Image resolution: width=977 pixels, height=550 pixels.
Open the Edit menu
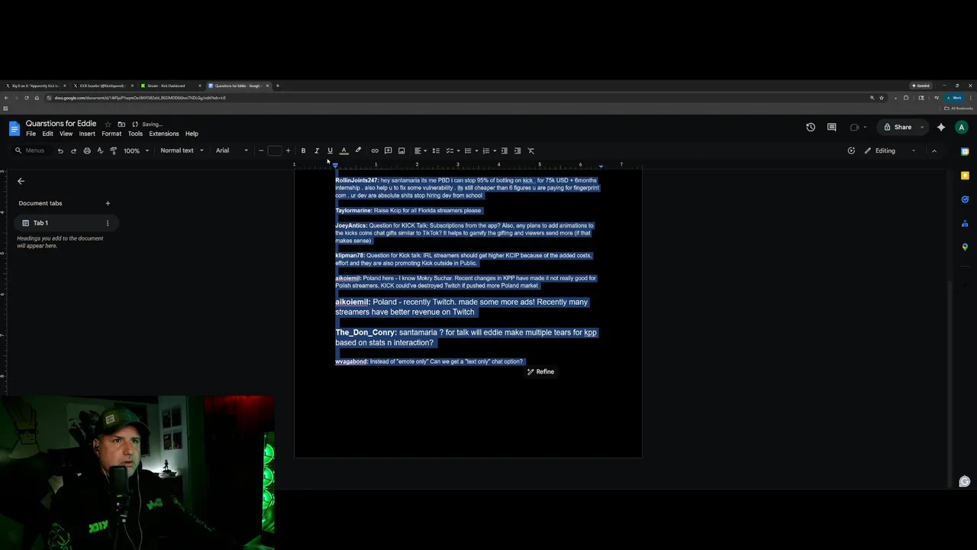47,134
